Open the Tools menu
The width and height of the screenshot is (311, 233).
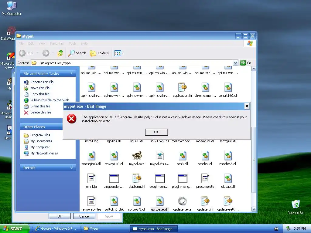[x=73, y=43]
